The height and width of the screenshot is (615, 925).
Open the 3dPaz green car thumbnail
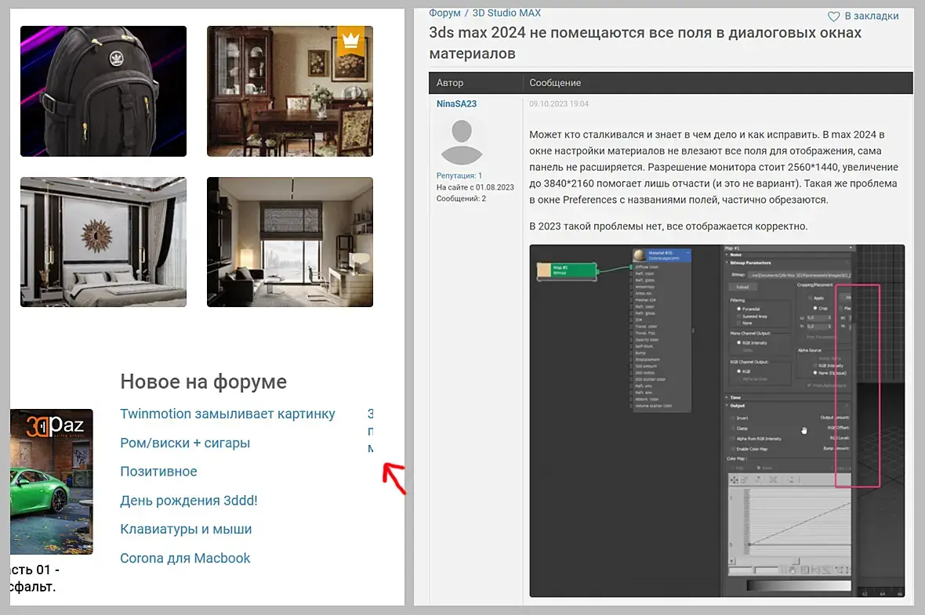51,482
